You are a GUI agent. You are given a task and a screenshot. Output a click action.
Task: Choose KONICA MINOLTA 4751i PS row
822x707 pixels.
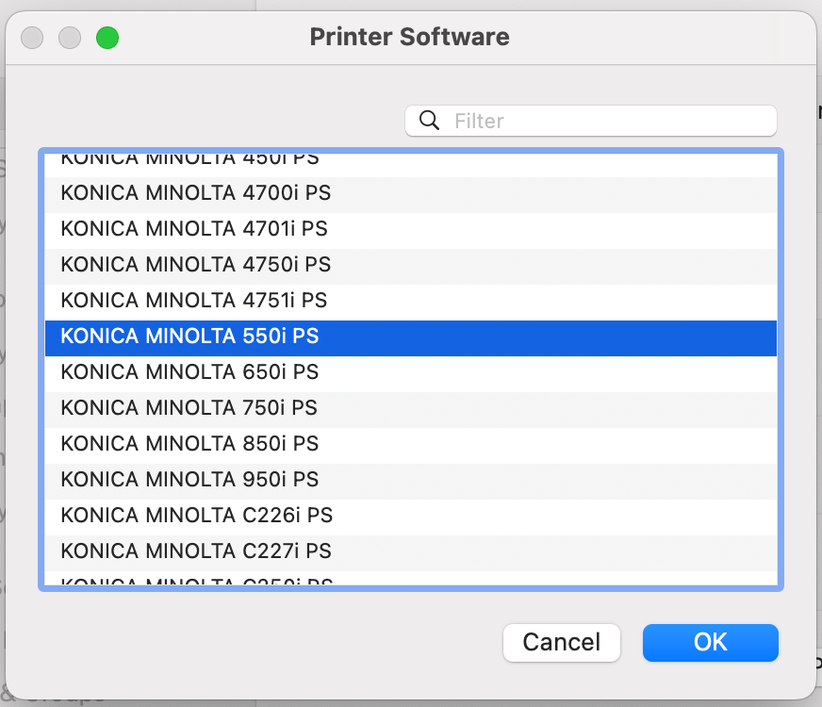pyautogui.click(x=410, y=301)
